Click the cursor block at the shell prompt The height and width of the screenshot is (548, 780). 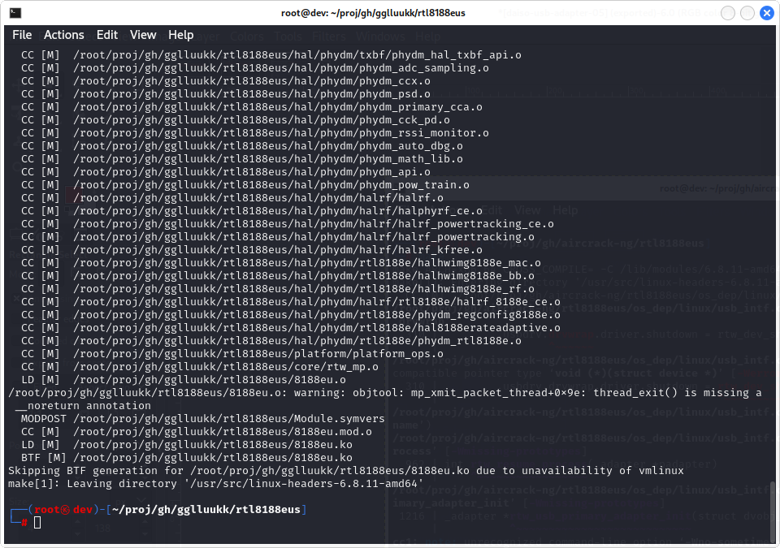tap(37, 522)
